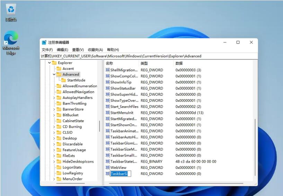Click the data 0x00000003 (3)
283x196 pixels.
[188, 70]
